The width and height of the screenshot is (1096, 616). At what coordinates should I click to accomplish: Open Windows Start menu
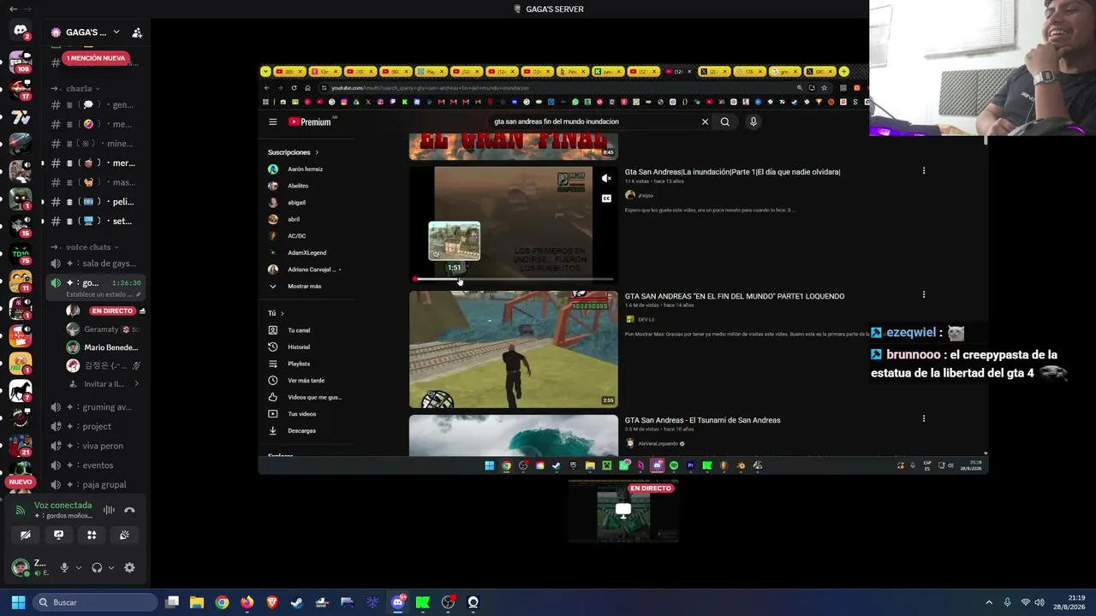(x=18, y=602)
